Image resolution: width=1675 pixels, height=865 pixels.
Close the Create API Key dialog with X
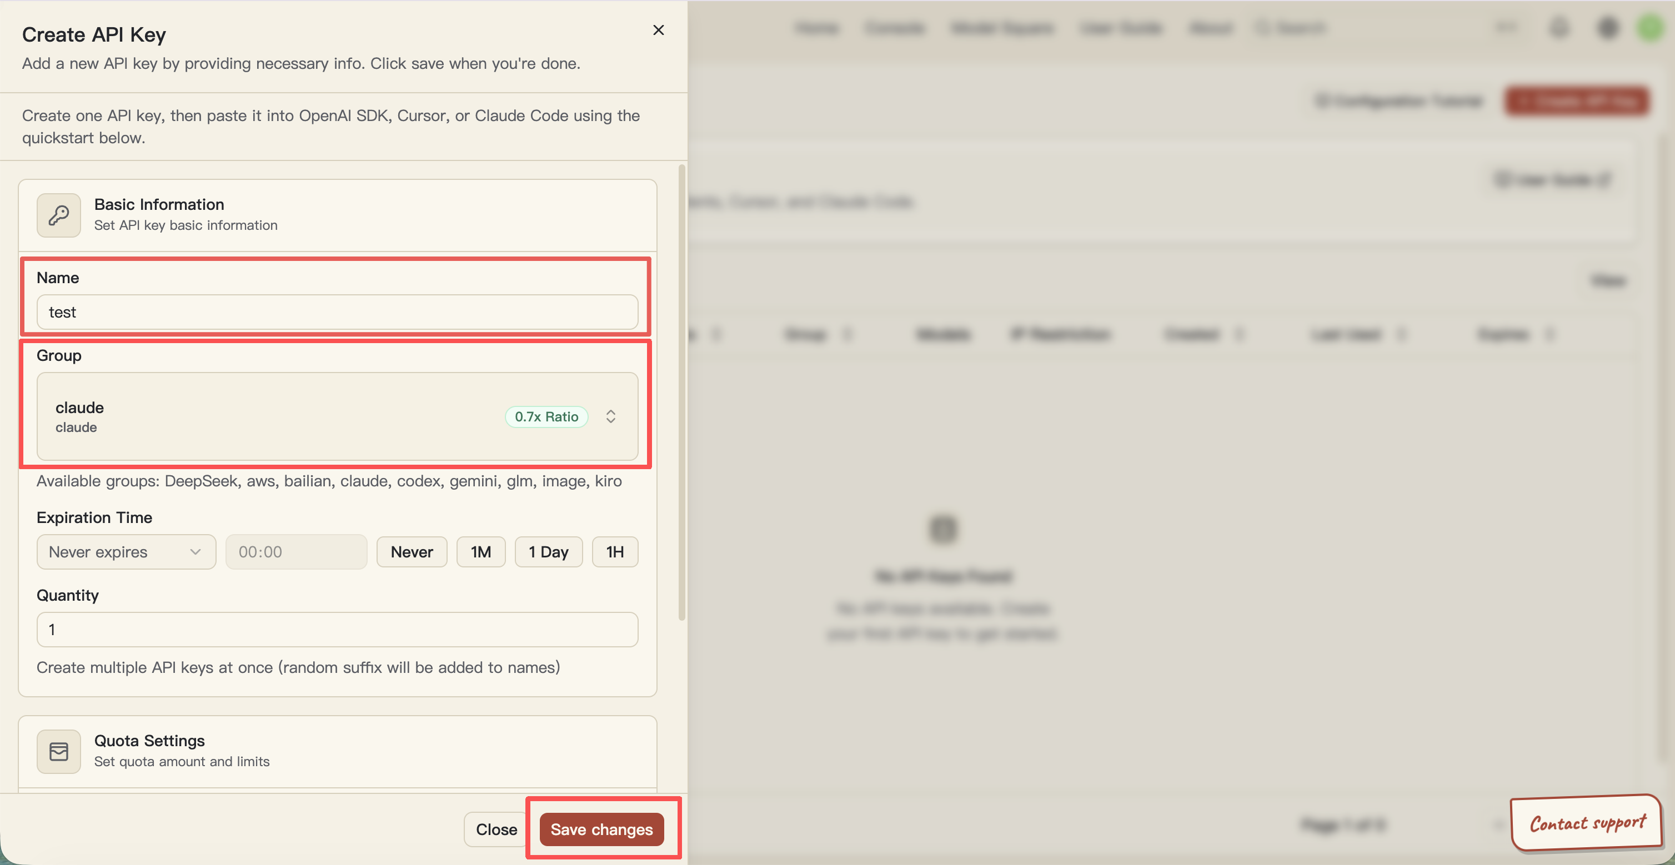[658, 30]
